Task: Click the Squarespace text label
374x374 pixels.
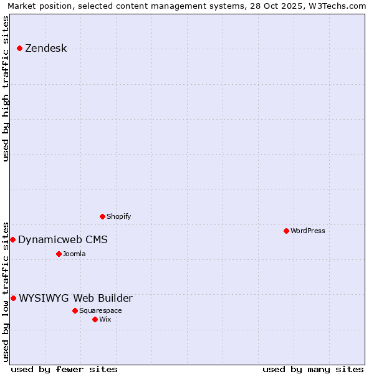Action: tap(100, 311)
